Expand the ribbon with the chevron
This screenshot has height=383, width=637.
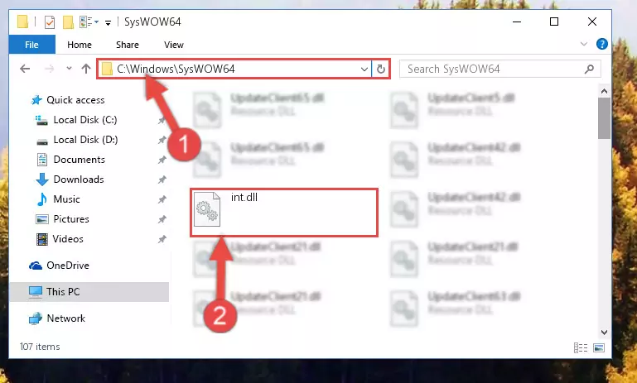[x=584, y=44]
